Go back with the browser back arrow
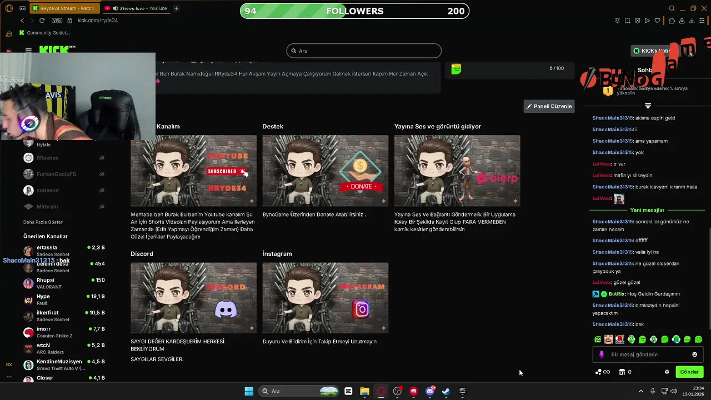This screenshot has height=400, width=711. pyautogui.click(x=22, y=21)
